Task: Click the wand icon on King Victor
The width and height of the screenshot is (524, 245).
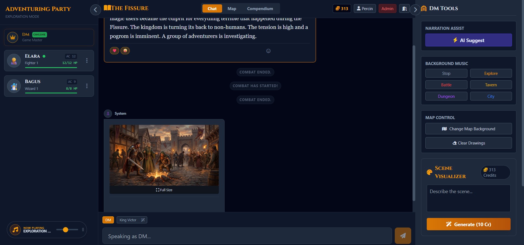Action: pyautogui.click(x=143, y=220)
